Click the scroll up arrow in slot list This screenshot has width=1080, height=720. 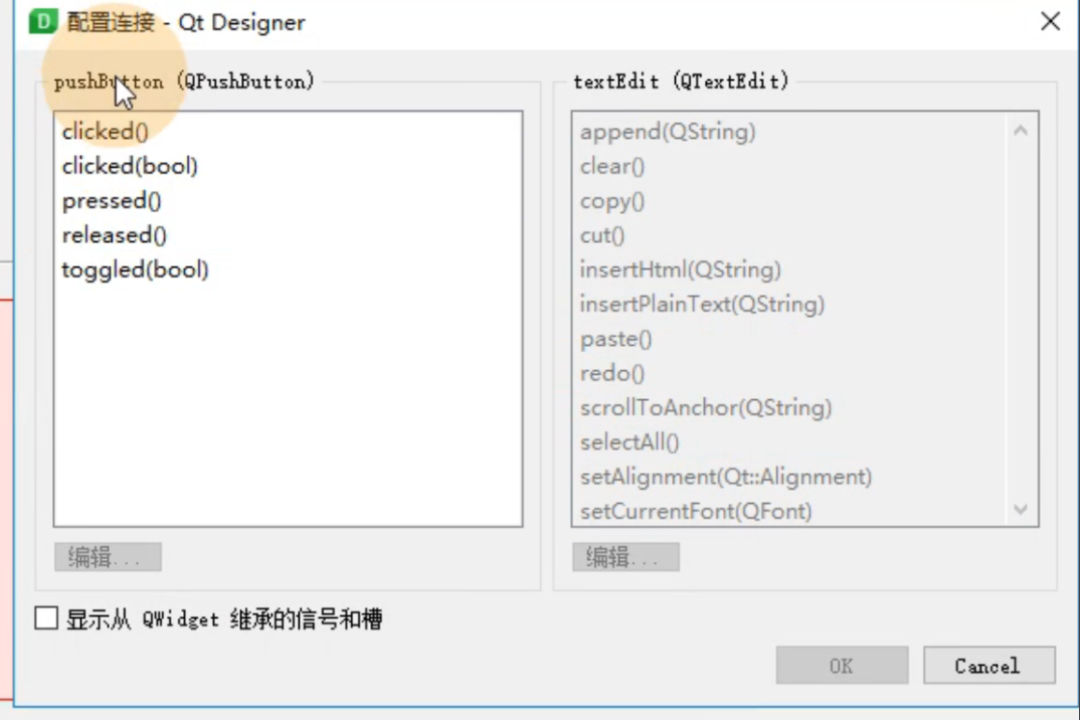click(x=1021, y=131)
